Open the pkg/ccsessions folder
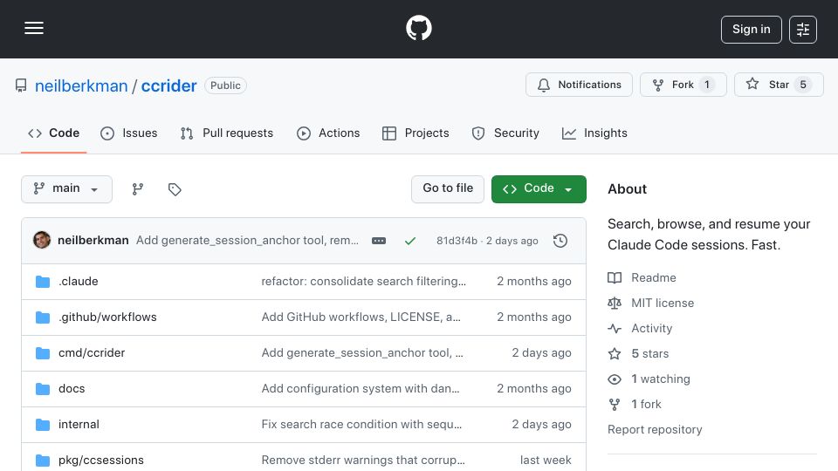The image size is (838, 471). pyautogui.click(x=101, y=460)
